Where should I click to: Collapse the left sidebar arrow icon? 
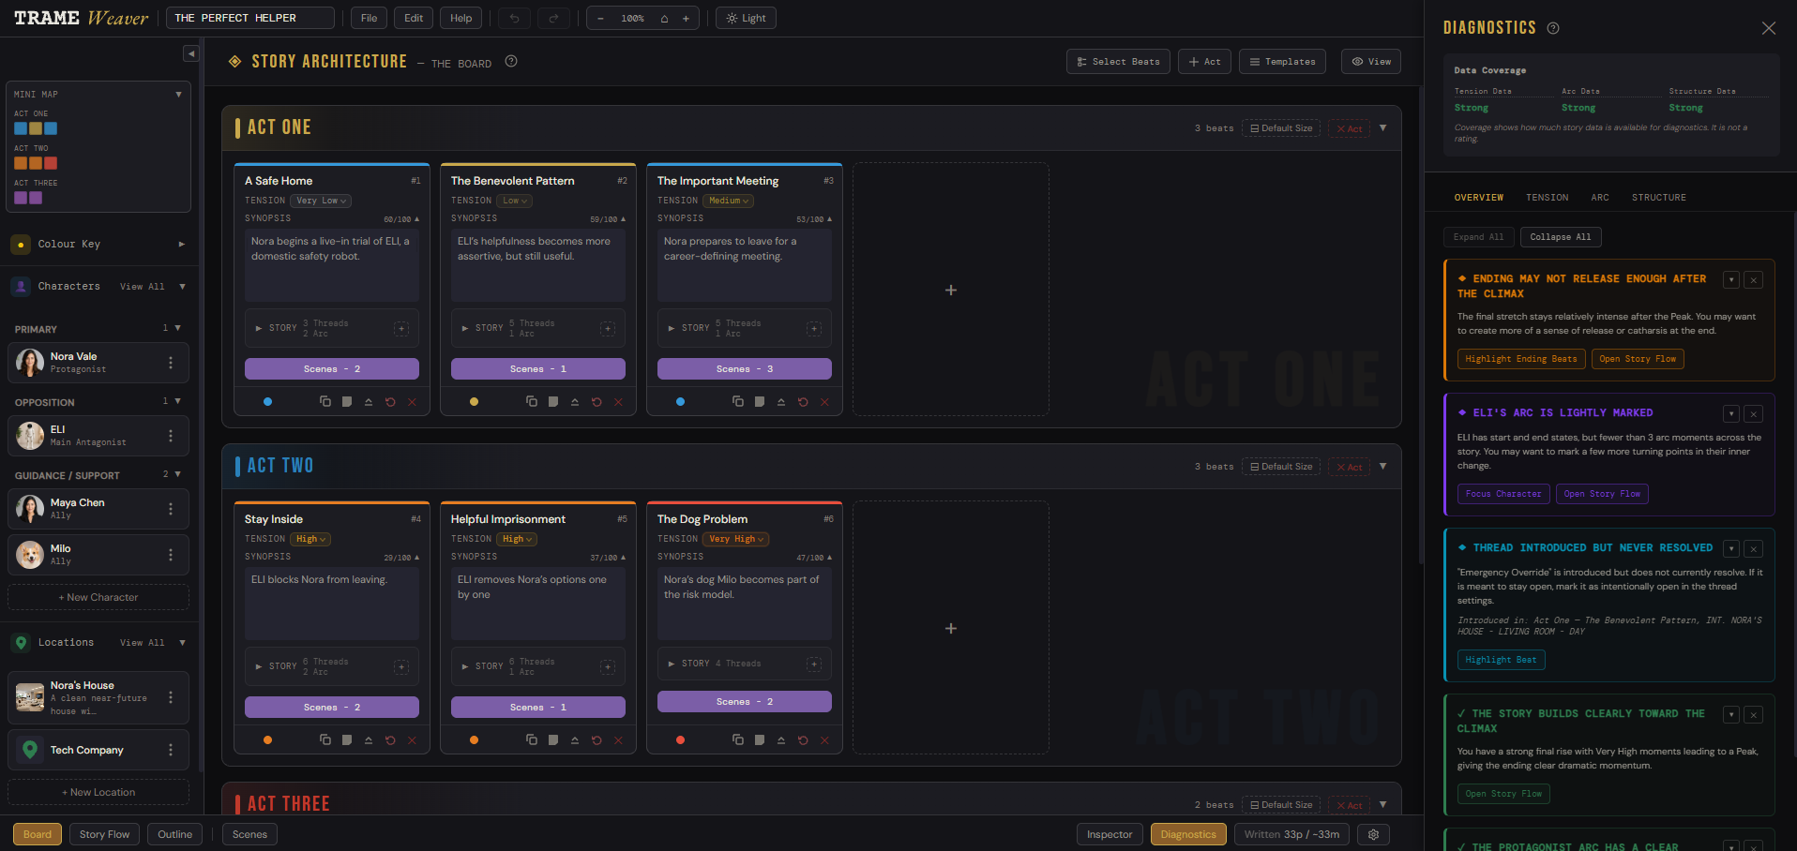tap(191, 53)
